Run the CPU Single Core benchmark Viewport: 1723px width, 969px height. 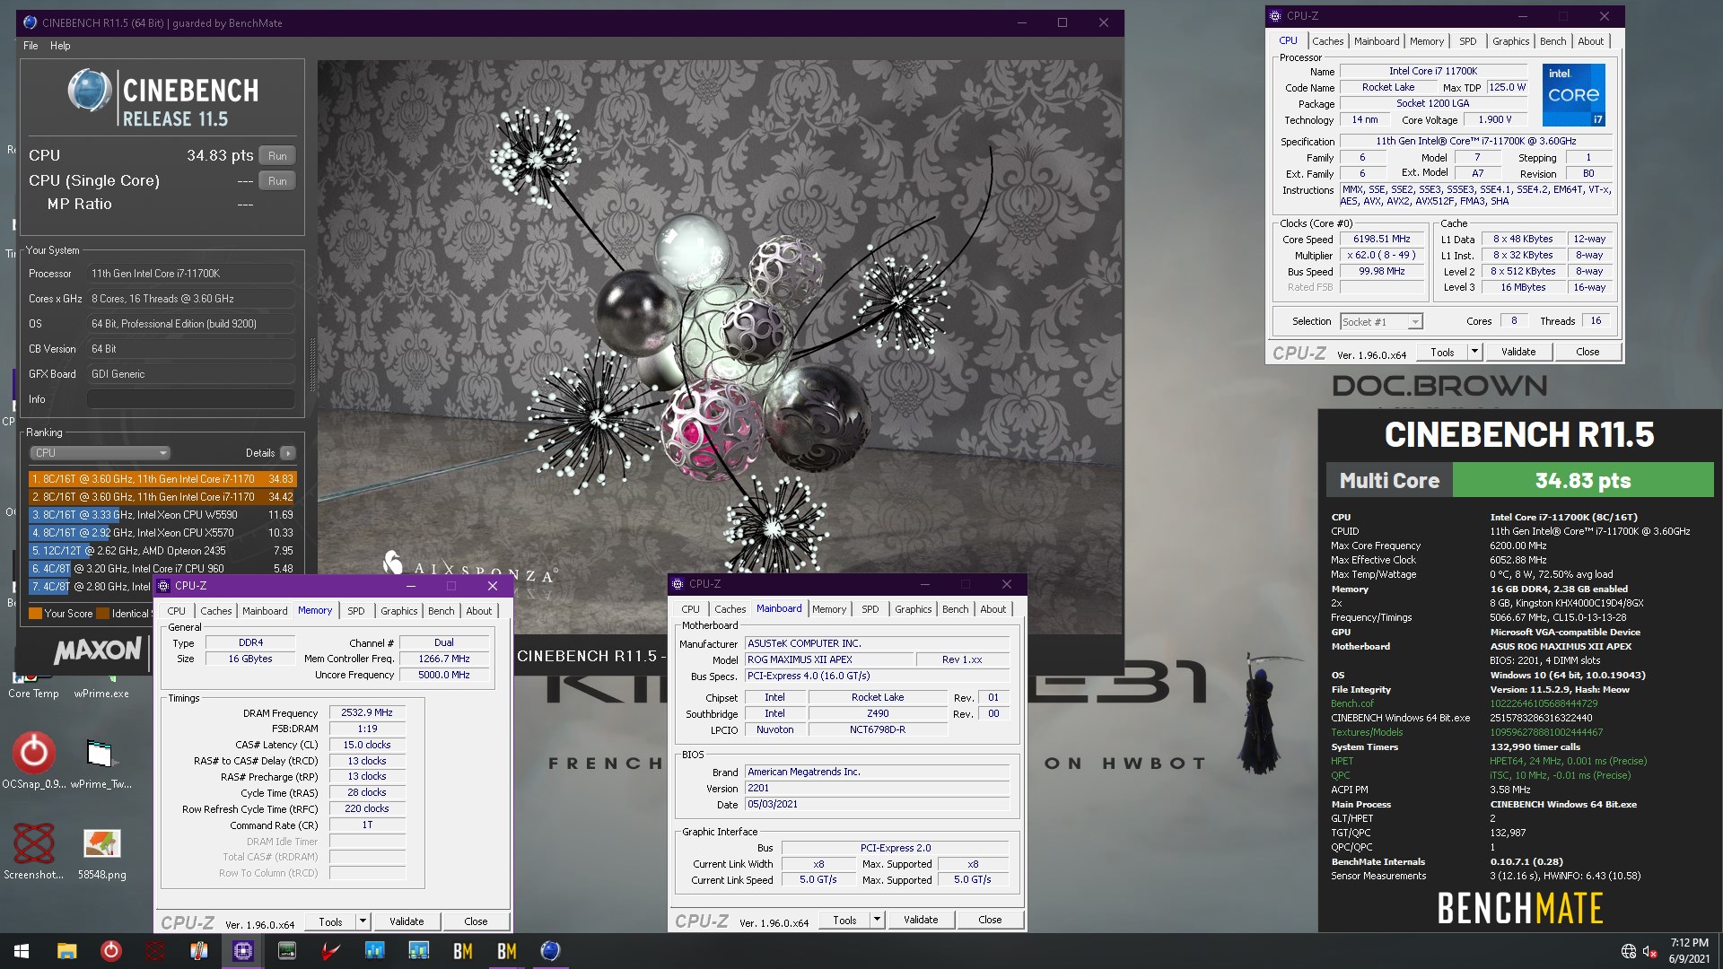[277, 180]
